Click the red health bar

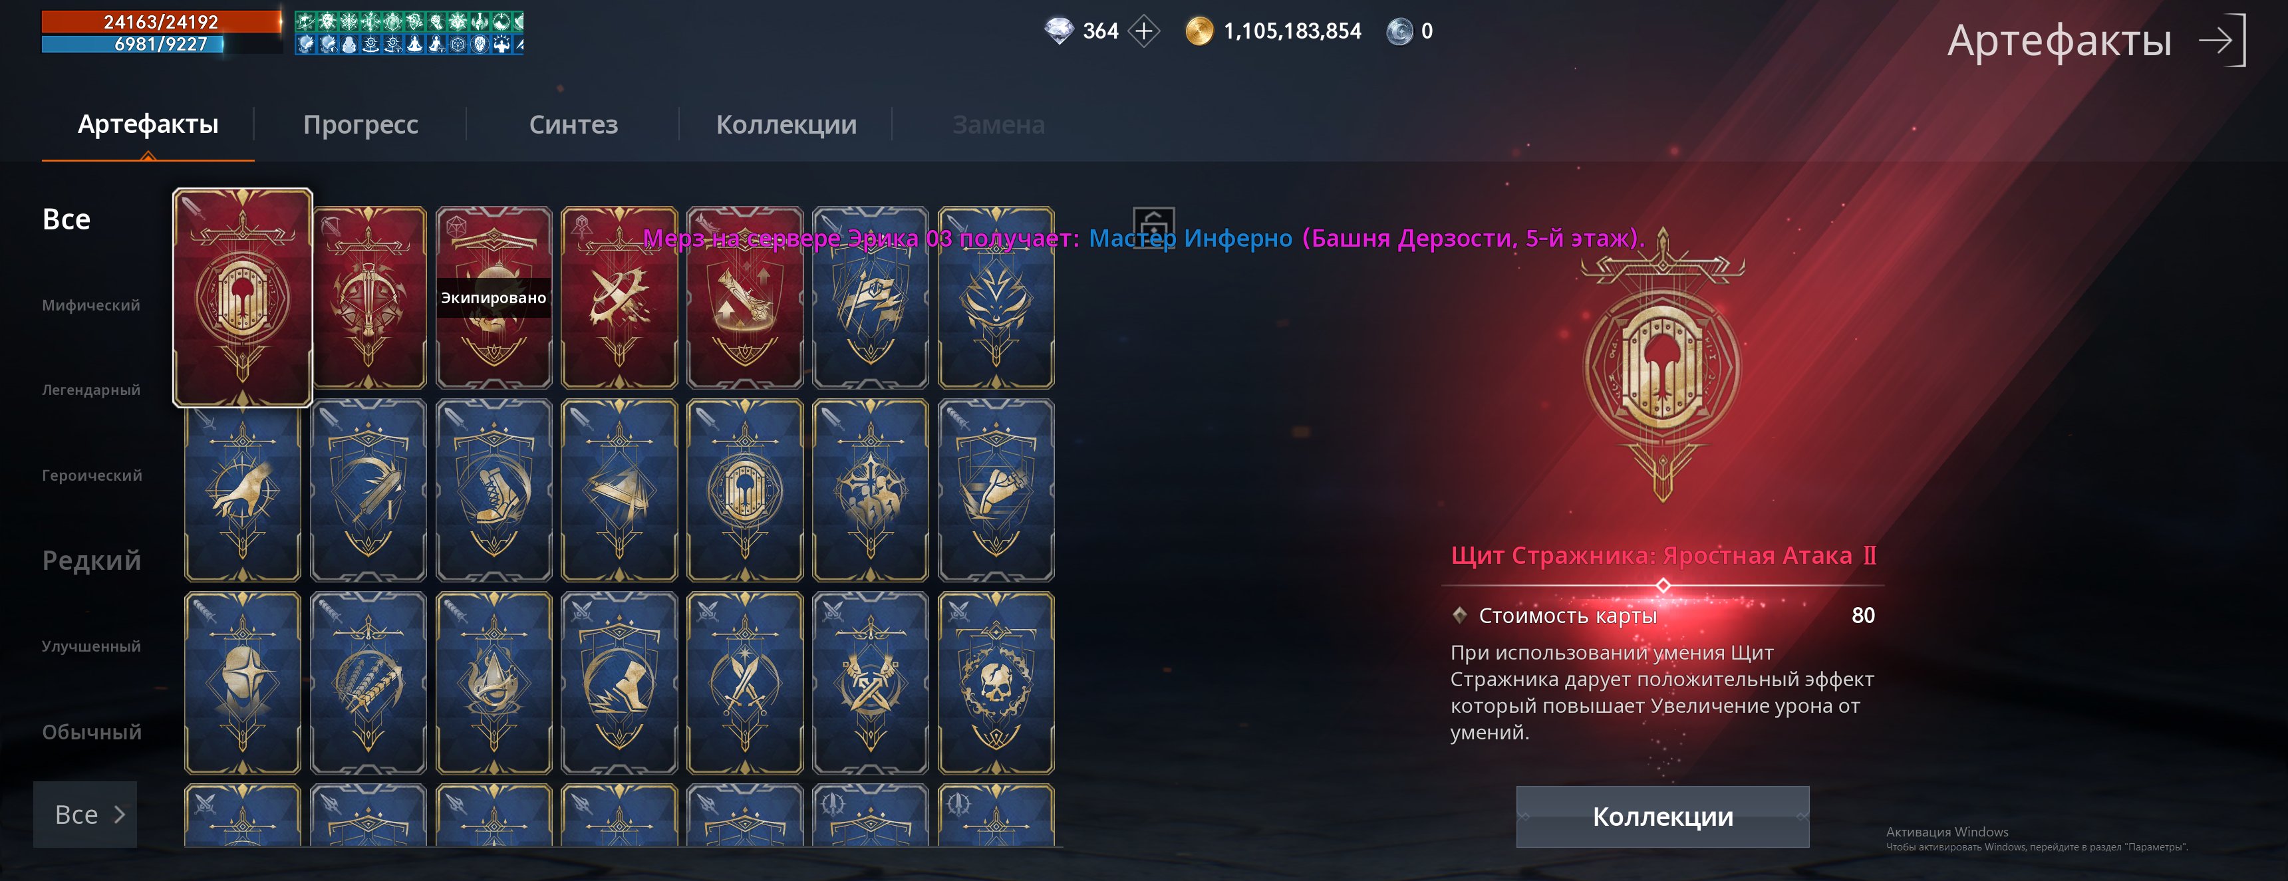161,21
